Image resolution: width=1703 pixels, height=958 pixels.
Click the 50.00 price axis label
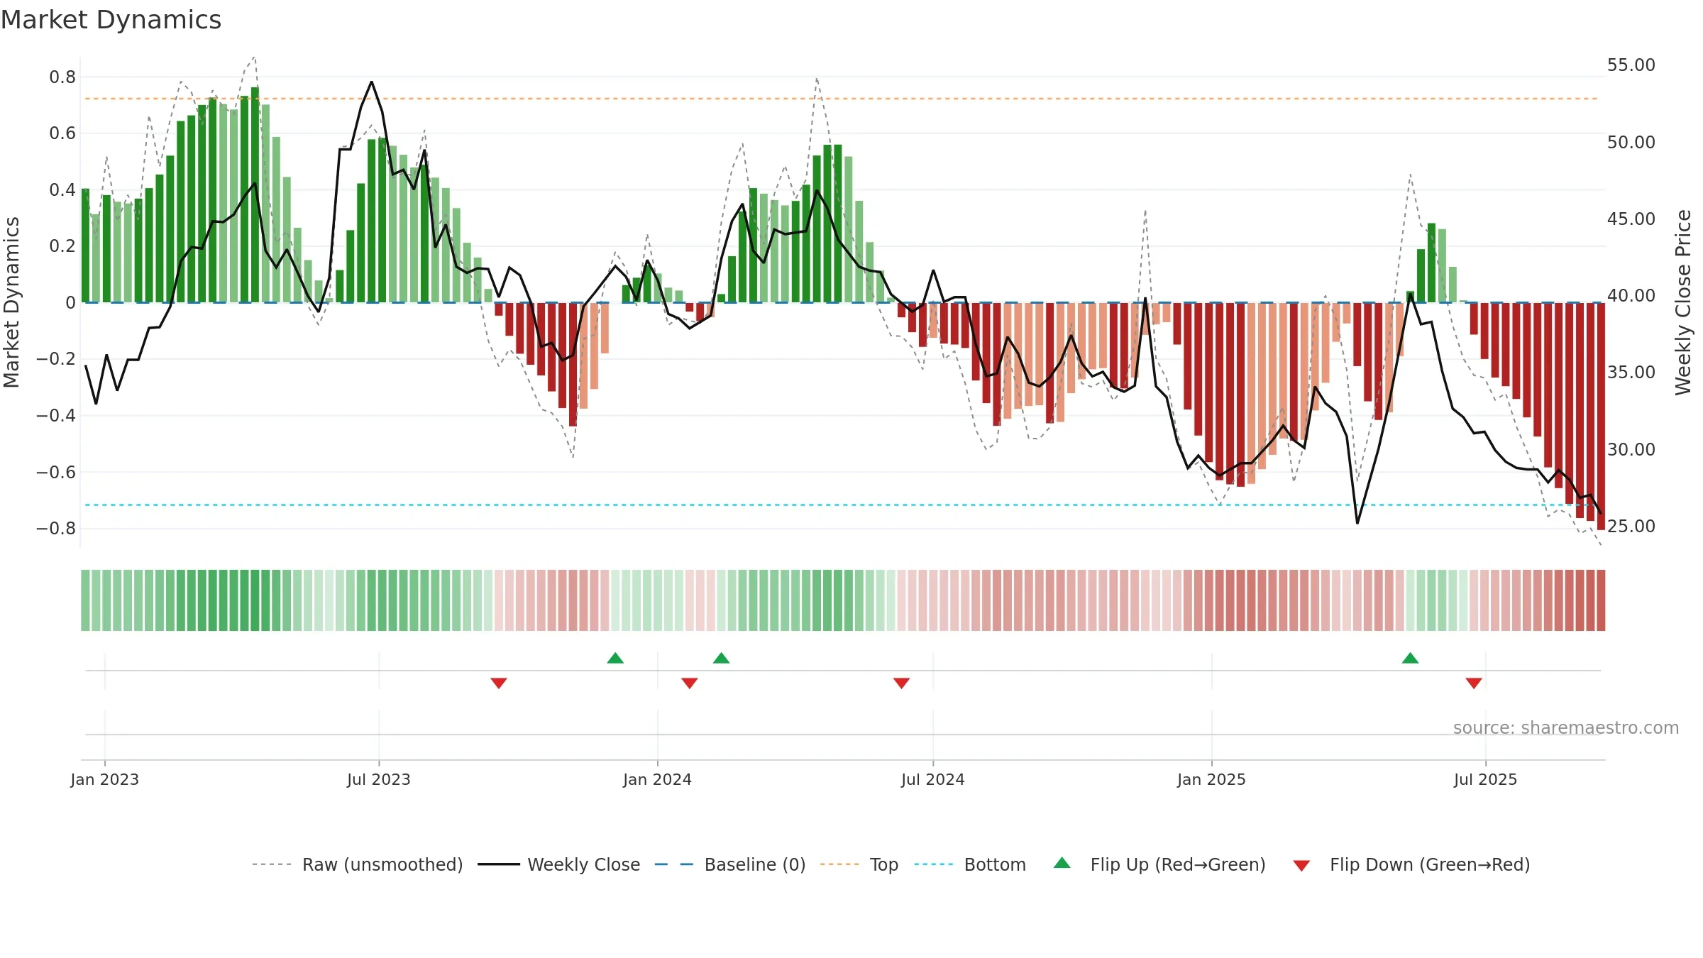[x=1631, y=142]
